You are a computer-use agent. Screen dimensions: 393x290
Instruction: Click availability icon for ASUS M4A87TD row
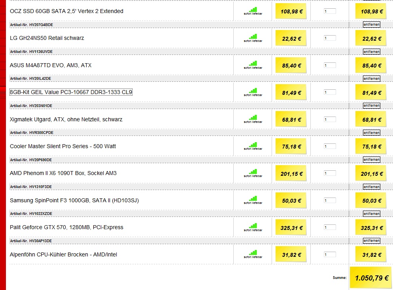253,65
